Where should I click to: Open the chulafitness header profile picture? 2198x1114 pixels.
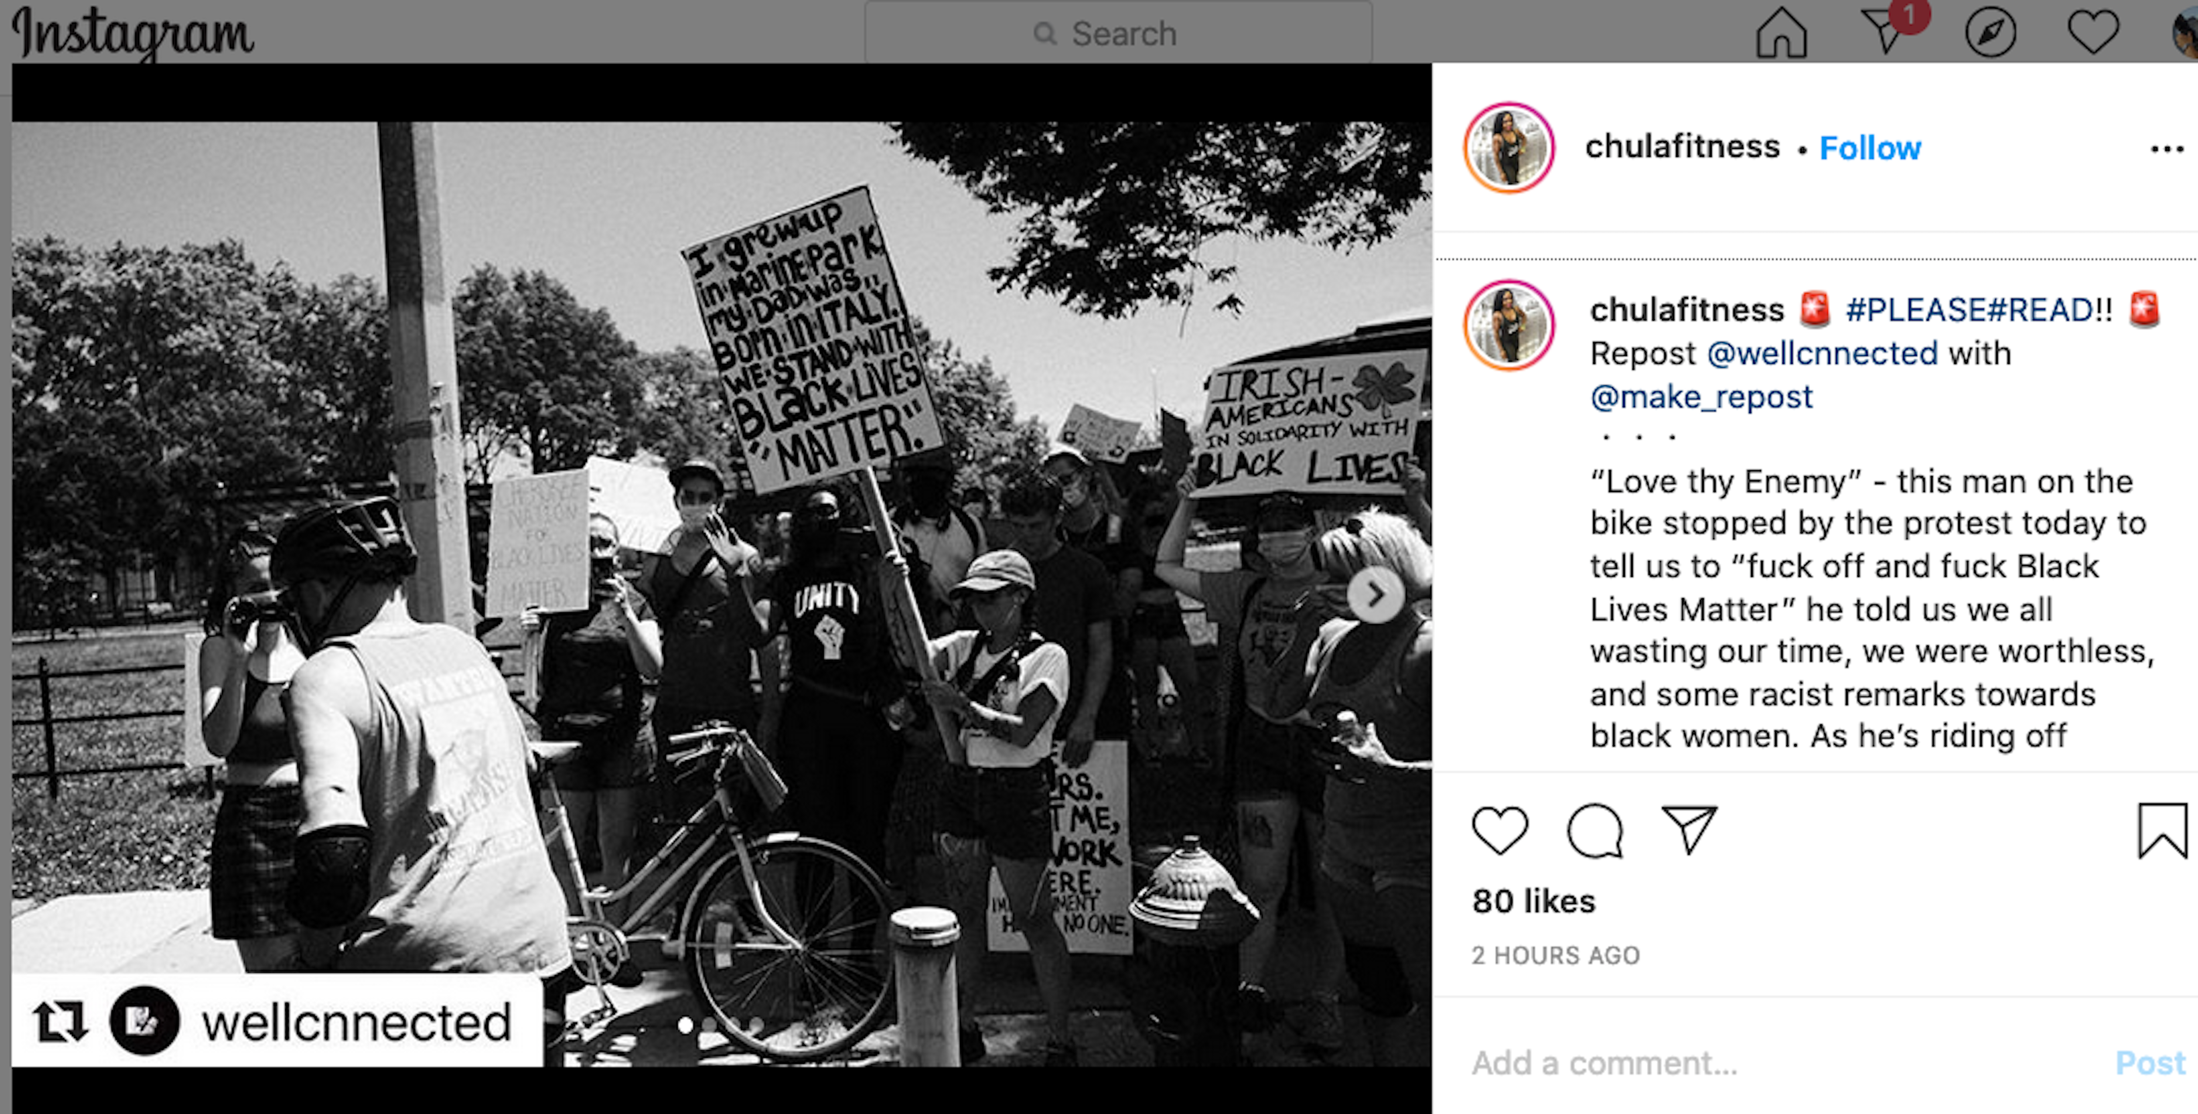click(1509, 148)
